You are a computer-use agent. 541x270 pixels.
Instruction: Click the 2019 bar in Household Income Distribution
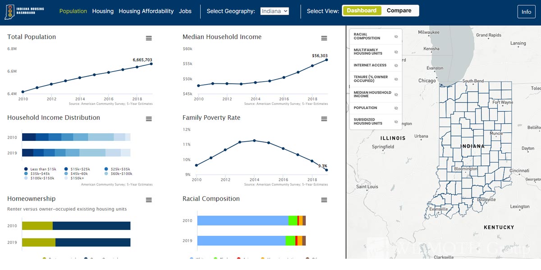(76, 153)
